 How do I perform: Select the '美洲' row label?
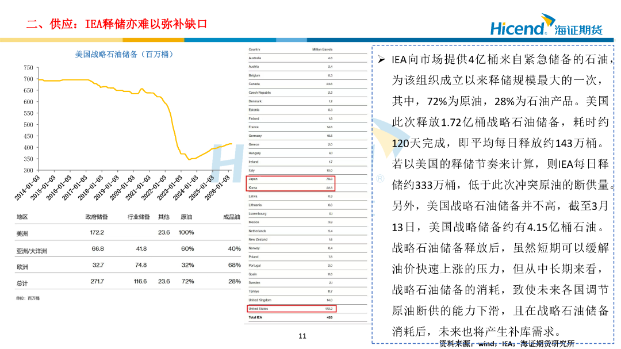[22, 234]
